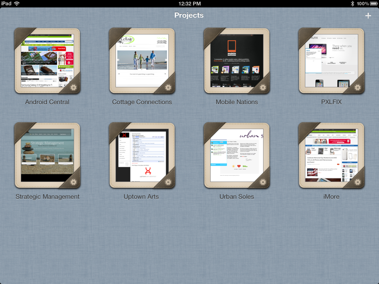The image size is (379, 284).
Task: Open settings gear on Android Central project
Action: pos(73,87)
